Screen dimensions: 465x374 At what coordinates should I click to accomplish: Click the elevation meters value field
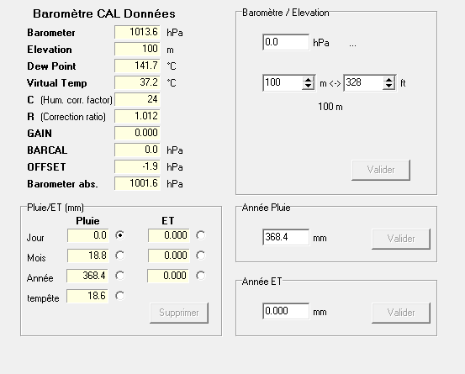pos(283,82)
